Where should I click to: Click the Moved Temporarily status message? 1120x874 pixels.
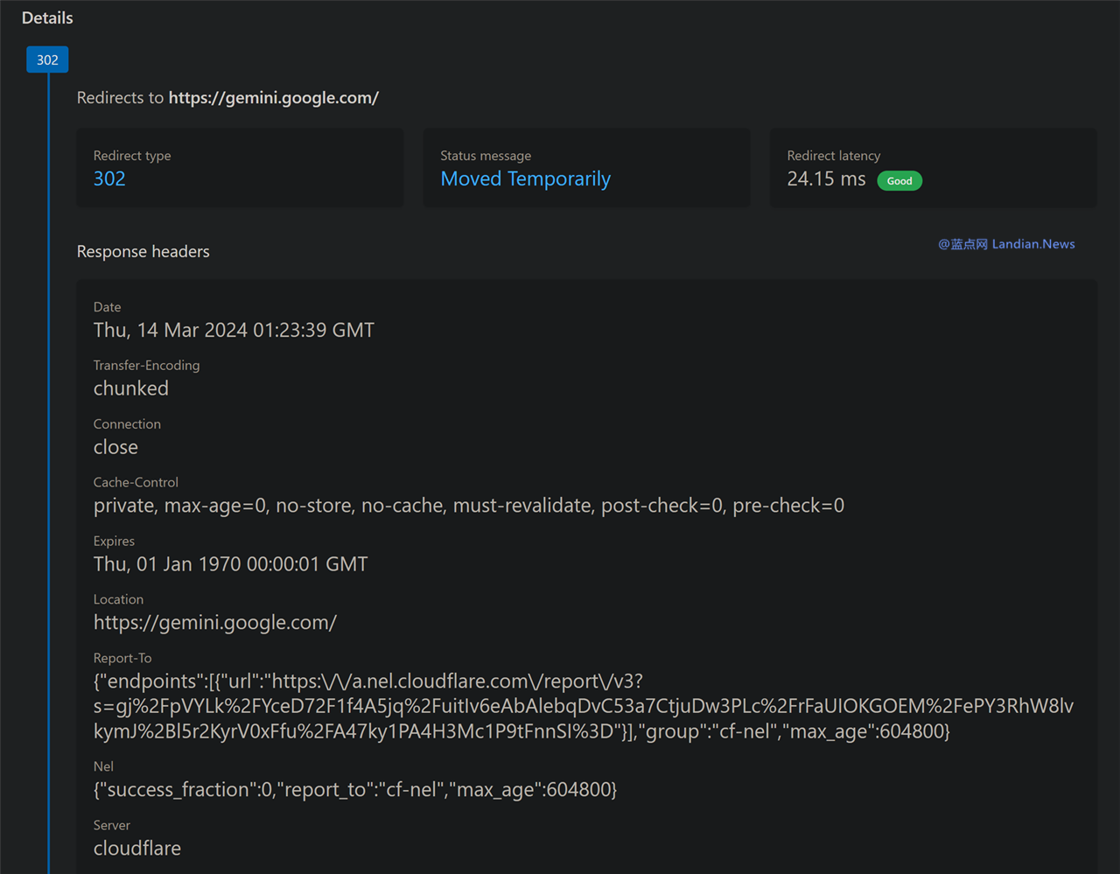[x=525, y=178]
